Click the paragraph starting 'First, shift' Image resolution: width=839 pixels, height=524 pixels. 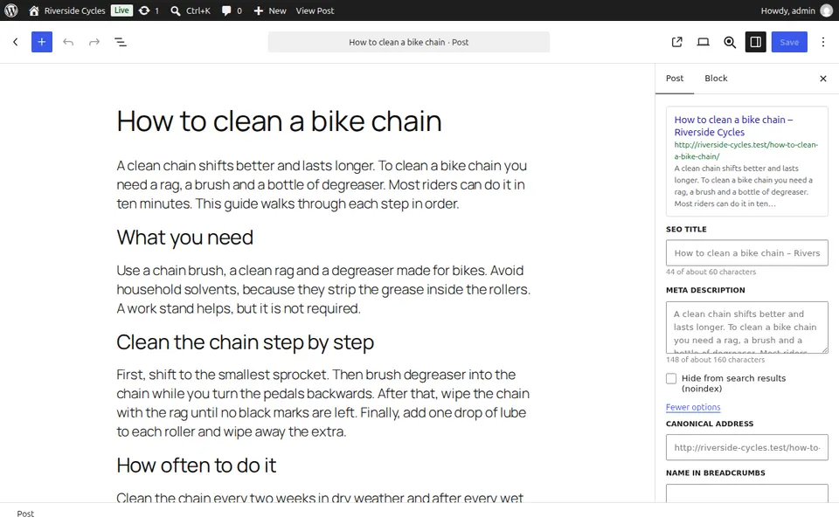pyautogui.click(x=323, y=403)
